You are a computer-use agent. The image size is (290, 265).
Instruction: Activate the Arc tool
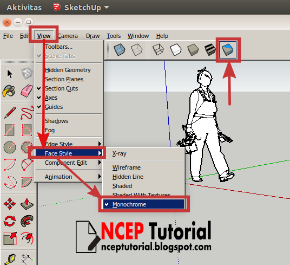10,164
